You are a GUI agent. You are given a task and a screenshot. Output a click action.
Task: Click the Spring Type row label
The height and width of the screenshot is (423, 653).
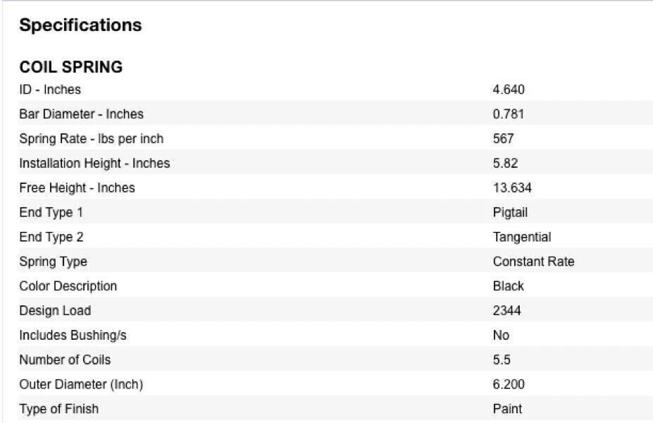click(53, 262)
